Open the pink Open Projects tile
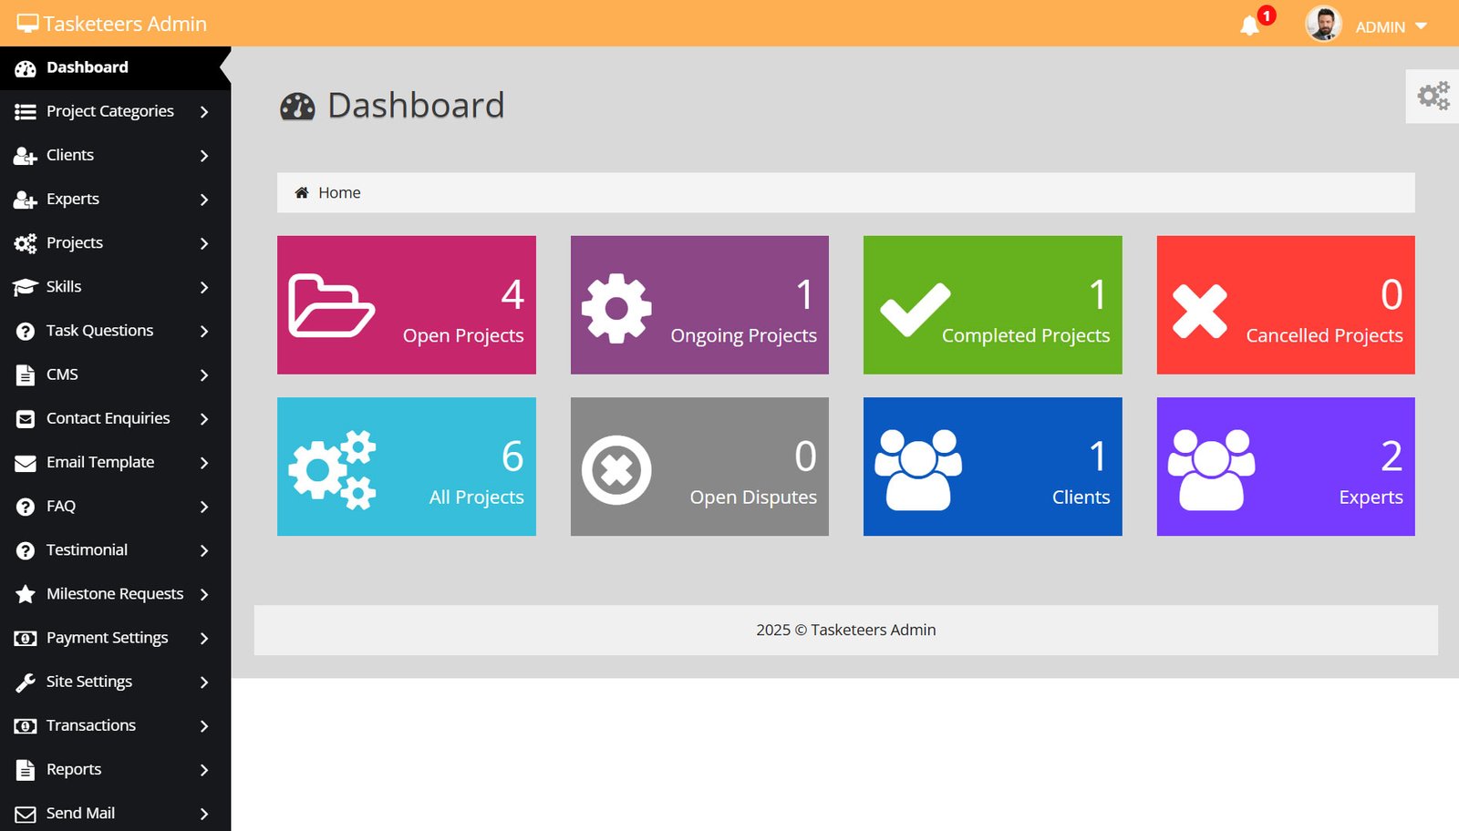Screen dimensions: 1459x831 coord(407,305)
